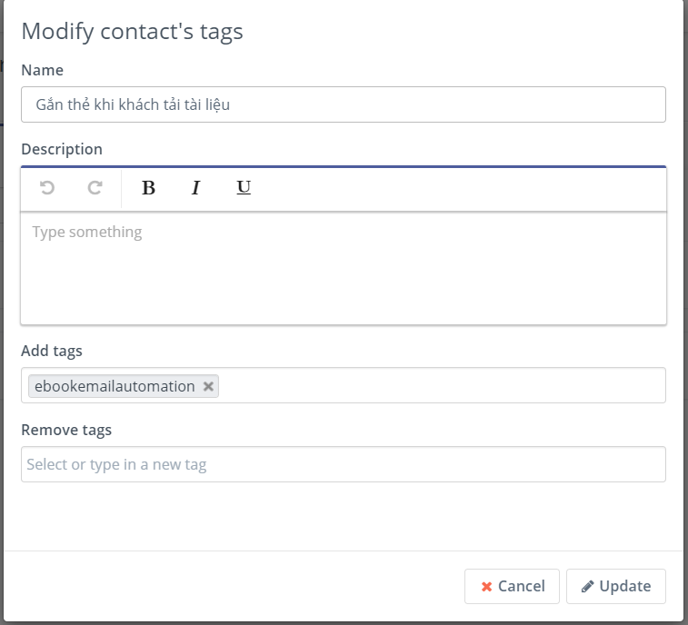Viewport: 688px width, 625px height.
Task: Toggle italic formatting in description
Action: pyautogui.click(x=195, y=188)
